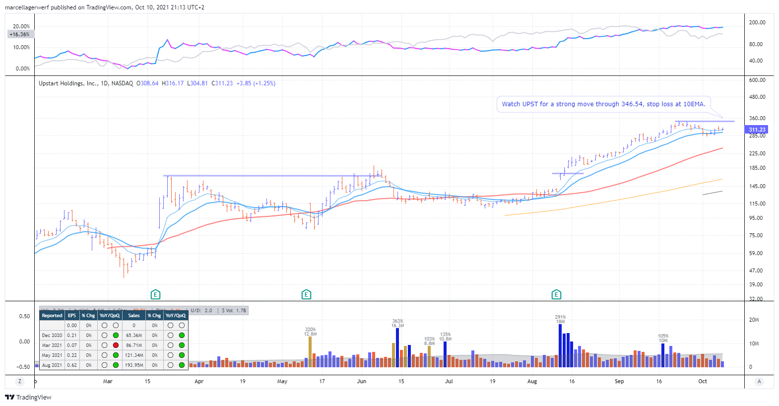
Task: Click the C311.23 close value in header
Action: coord(222,83)
